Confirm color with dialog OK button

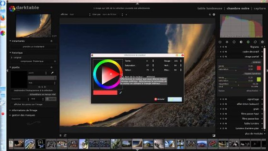click(x=175, y=99)
